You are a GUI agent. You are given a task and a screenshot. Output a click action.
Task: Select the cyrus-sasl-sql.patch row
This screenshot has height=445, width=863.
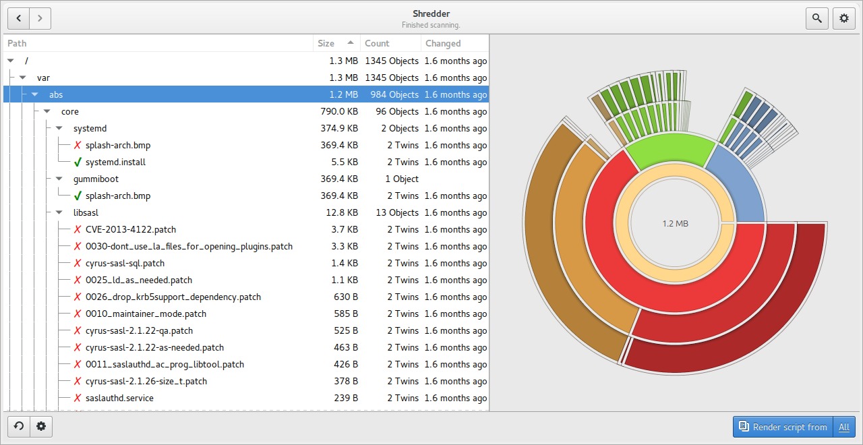125,263
